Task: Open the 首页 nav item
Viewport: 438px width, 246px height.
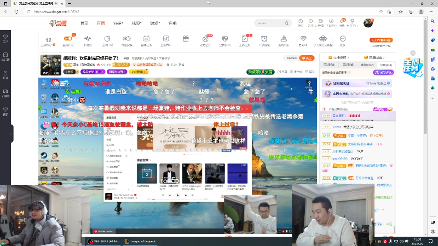Action: coord(84,23)
